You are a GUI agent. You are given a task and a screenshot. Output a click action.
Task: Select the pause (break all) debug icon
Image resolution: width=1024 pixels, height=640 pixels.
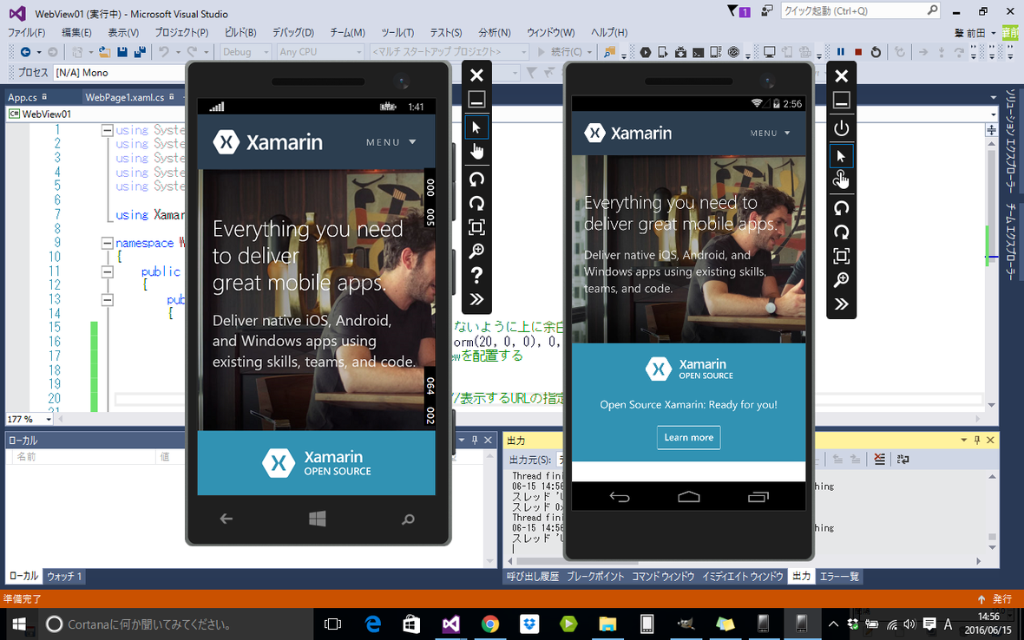(x=840, y=52)
